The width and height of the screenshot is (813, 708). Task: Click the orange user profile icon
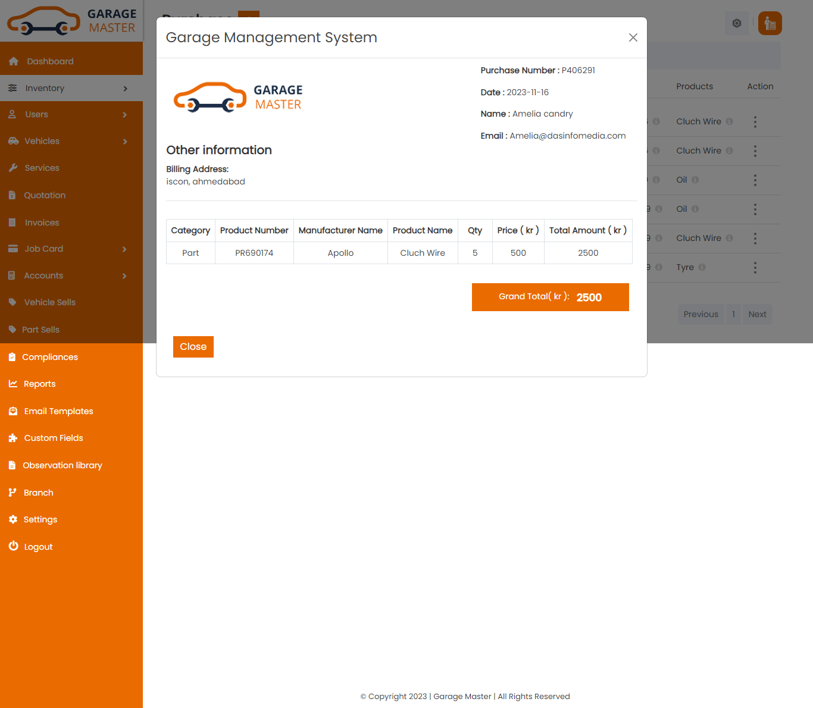[x=770, y=23]
